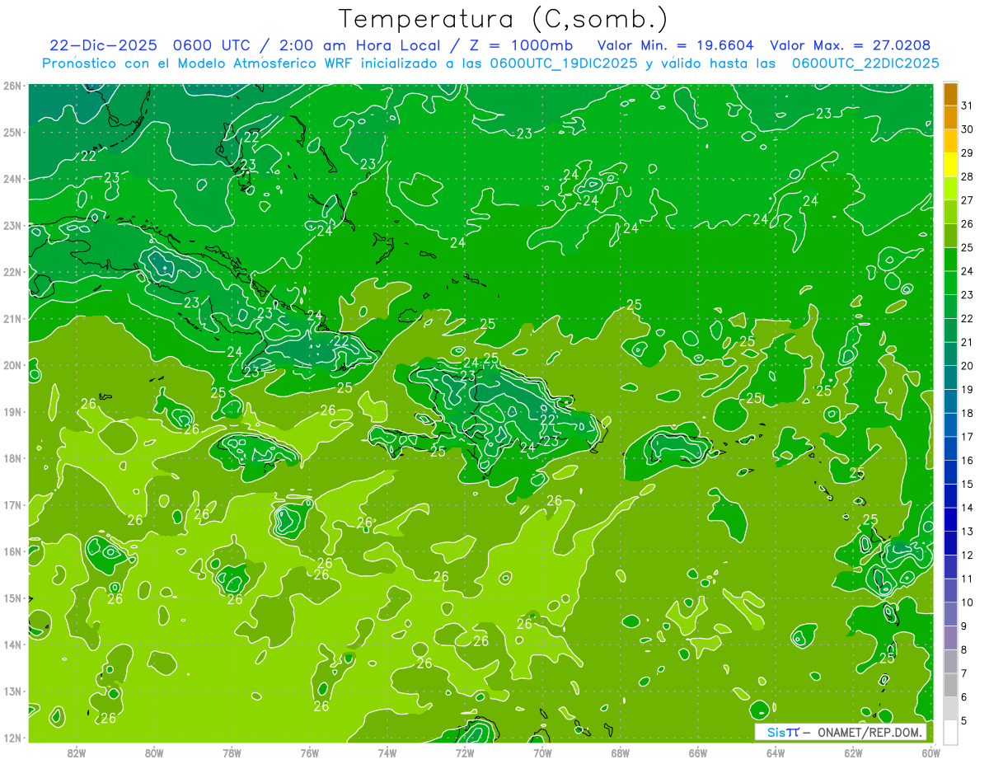Click the "31" label on the color scale
The image size is (989, 764).
coord(967,105)
